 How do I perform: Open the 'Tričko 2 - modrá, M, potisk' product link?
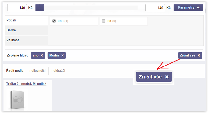[26, 84]
